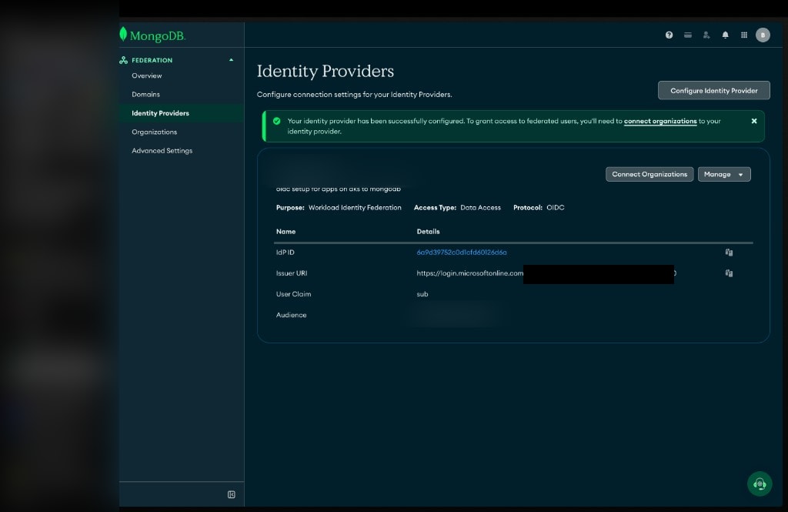Click Connect Organizations button

pyautogui.click(x=649, y=174)
